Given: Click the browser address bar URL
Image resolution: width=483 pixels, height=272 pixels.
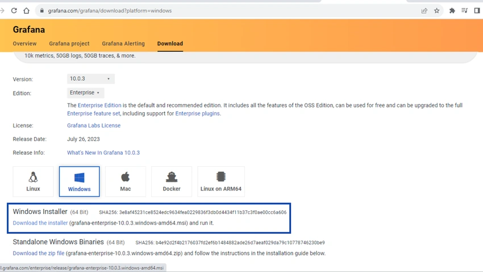Looking at the screenshot, I should coord(110,11).
